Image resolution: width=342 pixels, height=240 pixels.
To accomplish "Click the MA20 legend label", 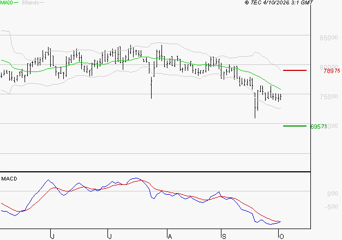I will [7, 3].
